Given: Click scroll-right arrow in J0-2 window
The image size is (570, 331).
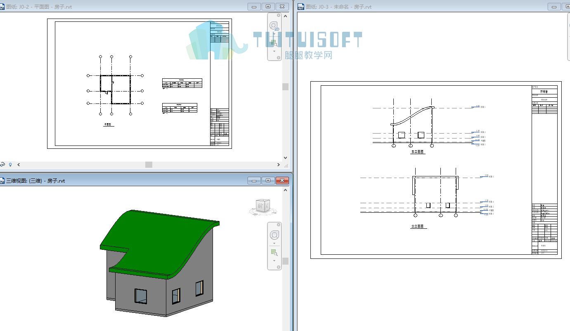Looking at the screenshot, I should (x=279, y=164).
